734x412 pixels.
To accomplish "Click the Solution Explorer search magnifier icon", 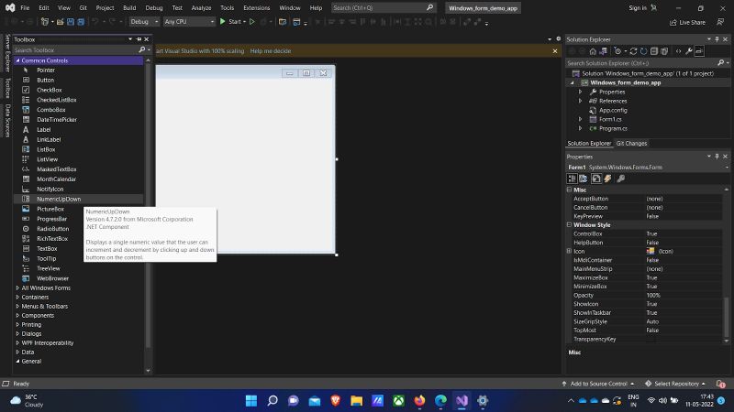I will [x=721, y=62].
